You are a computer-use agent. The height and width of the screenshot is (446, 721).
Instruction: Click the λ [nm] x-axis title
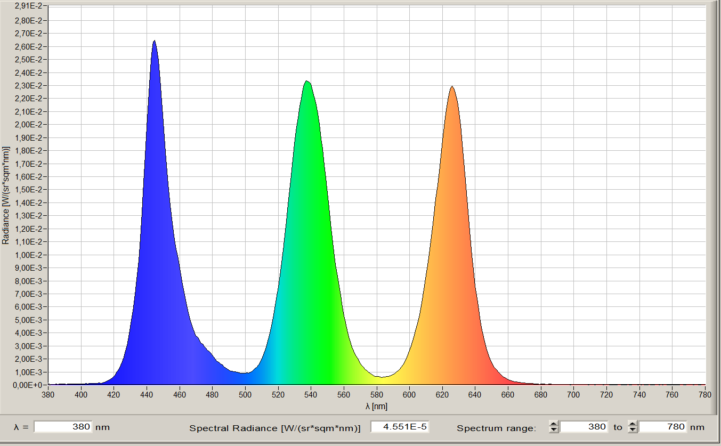click(376, 407)
